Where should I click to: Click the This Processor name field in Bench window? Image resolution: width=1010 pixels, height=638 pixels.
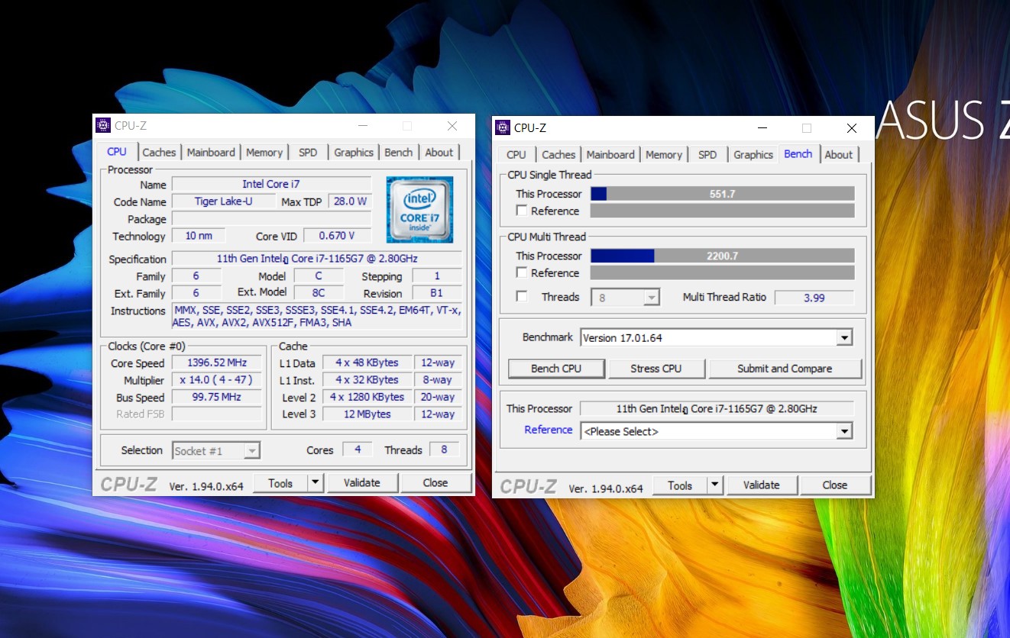point(716,408)
